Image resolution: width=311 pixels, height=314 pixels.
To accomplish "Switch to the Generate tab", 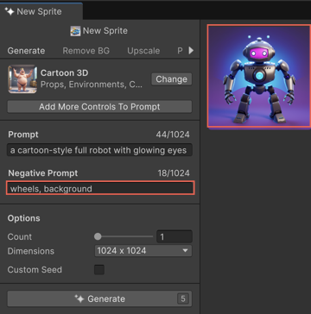I will (26, 51).
